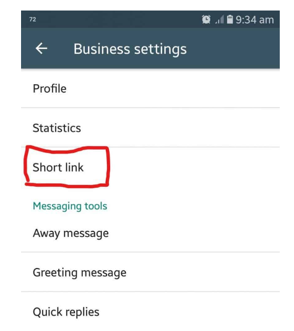Viewport: 294px width, 331px height.
Task: Open Greeting message settings
Action: pos(150,272)
